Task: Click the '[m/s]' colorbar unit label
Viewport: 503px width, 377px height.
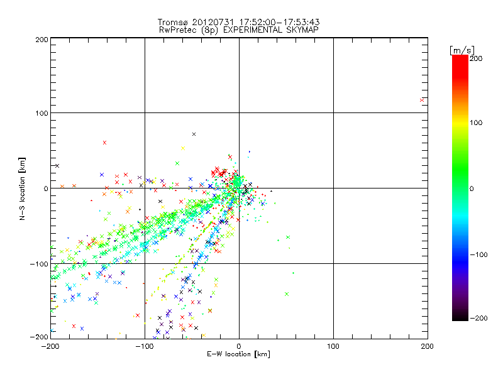Action: coord(462,50)
